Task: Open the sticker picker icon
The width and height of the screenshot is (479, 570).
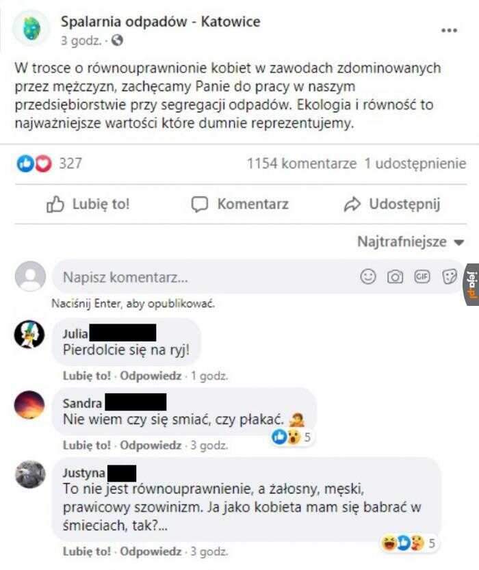Action: tap(449, 277)
